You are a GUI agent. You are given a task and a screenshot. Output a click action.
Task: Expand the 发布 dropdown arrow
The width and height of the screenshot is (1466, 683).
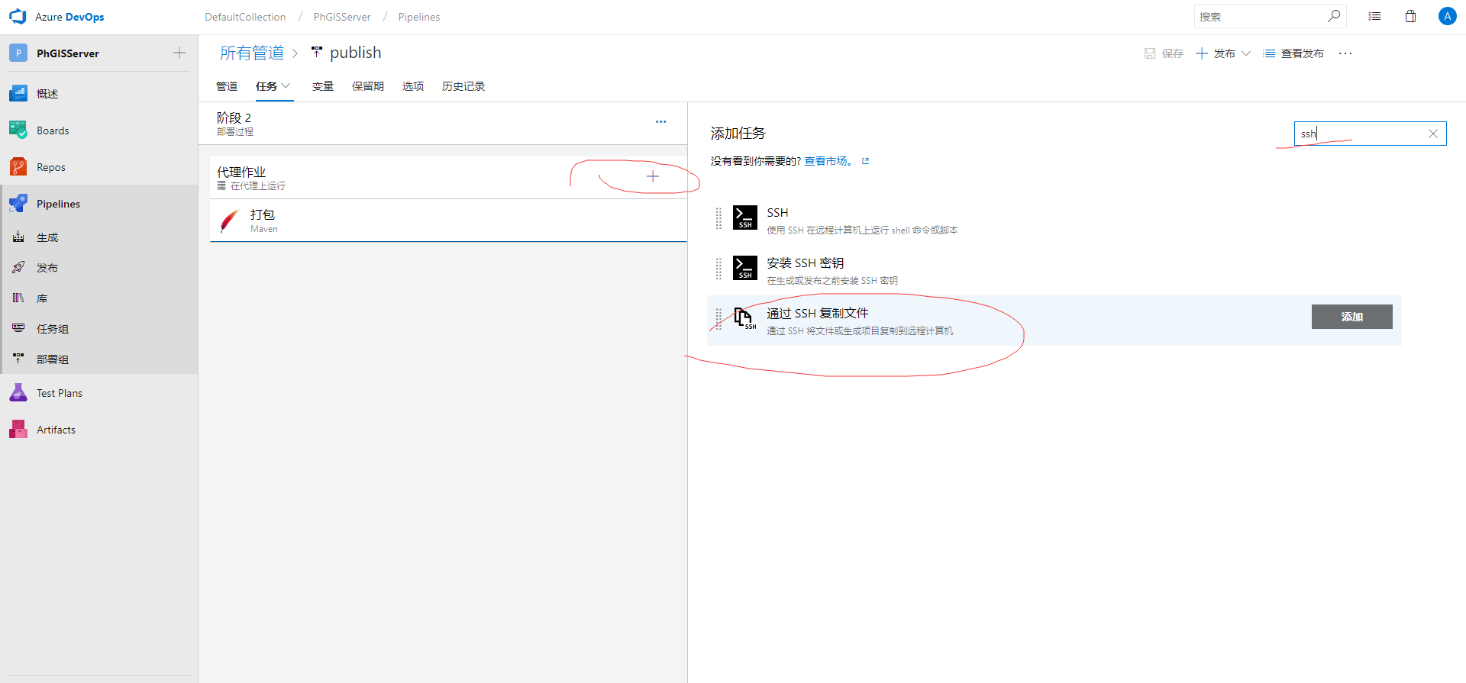(1246, 53)
